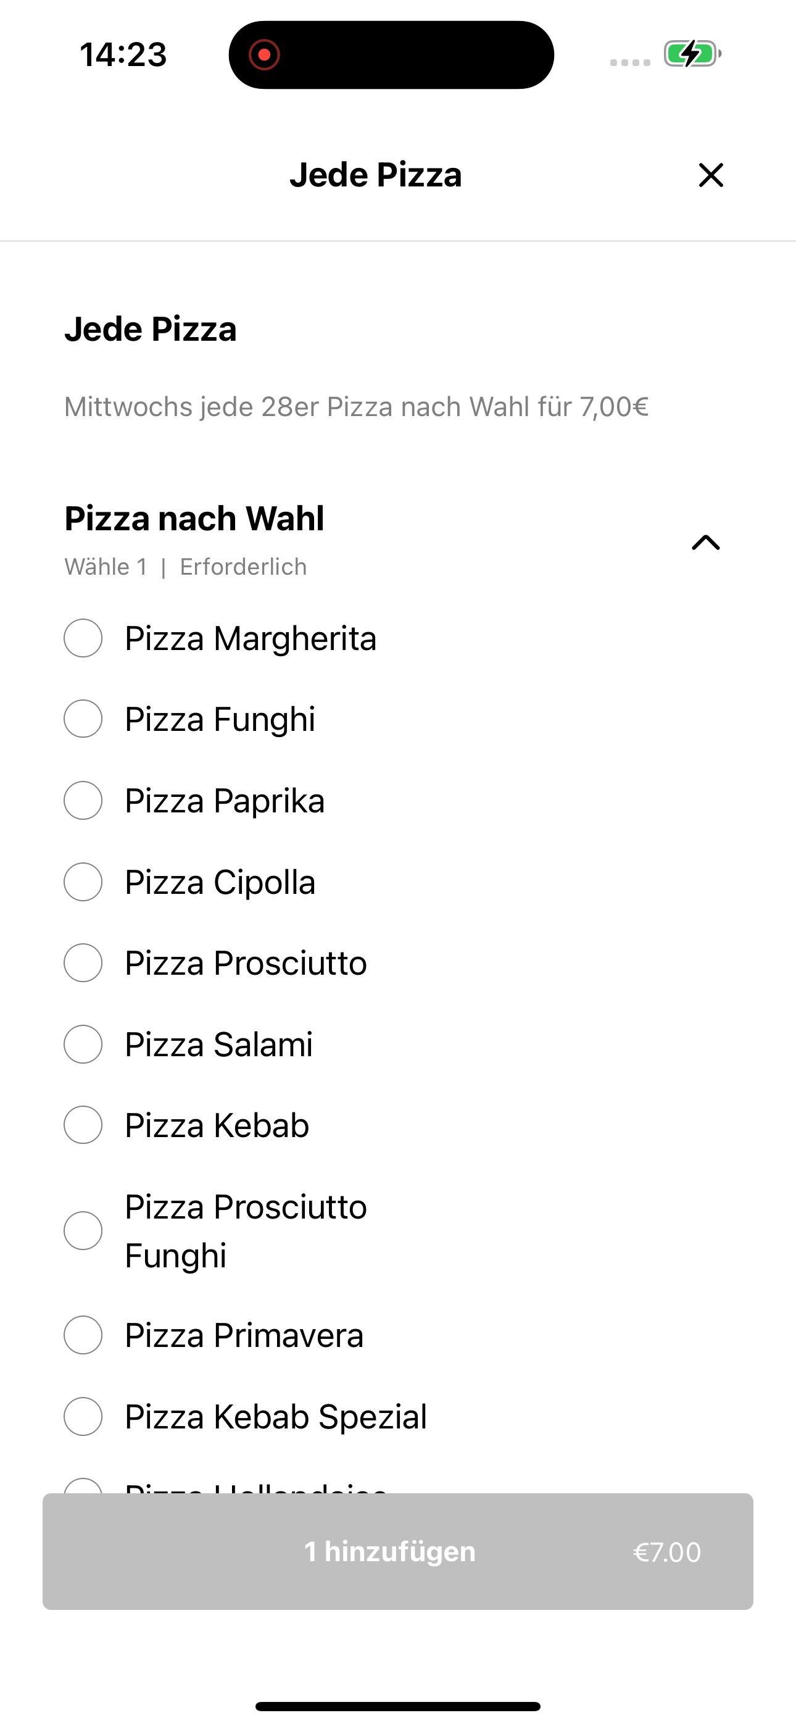Screen dimensions: 796x1726
Task: Collapse the Pizza nach Wahl section
Action: pyautogui.click(x=705, y=542)
